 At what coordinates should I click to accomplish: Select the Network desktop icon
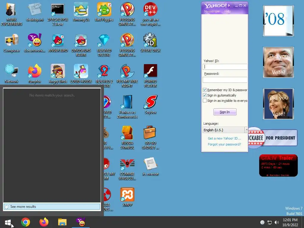[x=12, y=74]
